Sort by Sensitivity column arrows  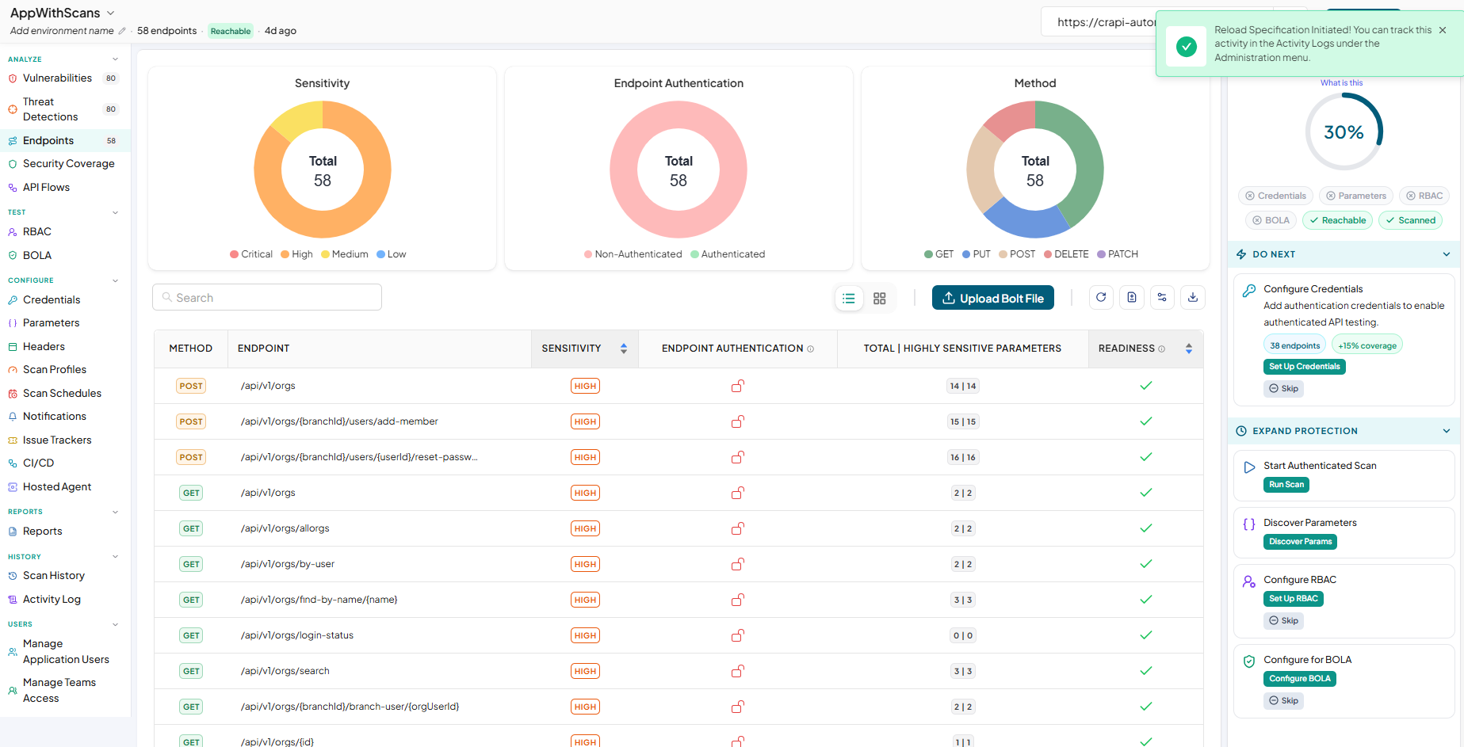coord(624,349)
